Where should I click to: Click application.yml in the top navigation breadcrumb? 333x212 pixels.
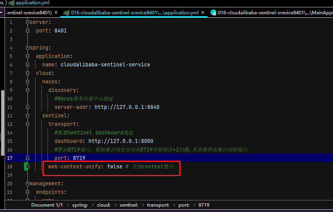pyautogui.click(x=32, y=3)
